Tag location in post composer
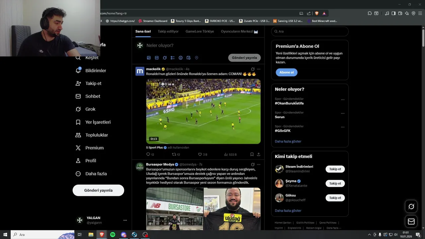The height and width of the screenshot is (239, 425). 197,58
